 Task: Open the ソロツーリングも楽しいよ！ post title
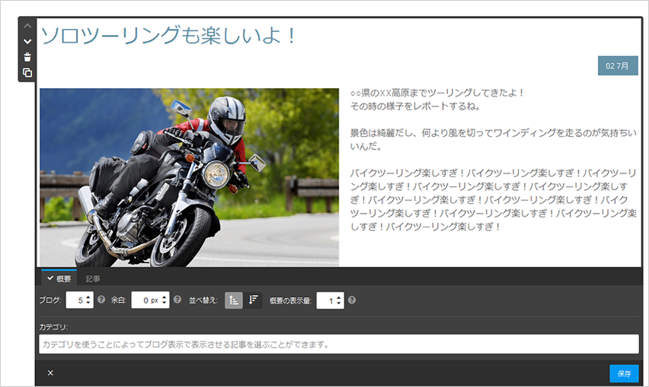[169, 36]
